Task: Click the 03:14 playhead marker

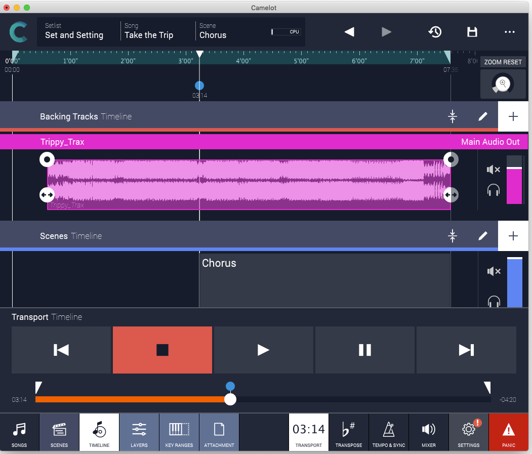Action: click(x=199, y=85)
